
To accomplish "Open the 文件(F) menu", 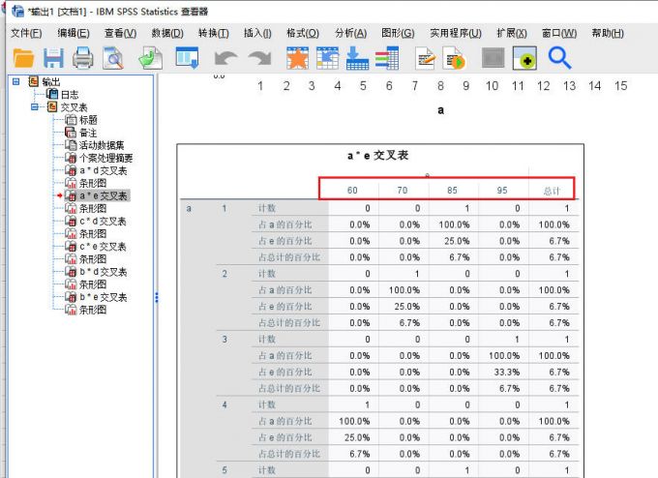I will [x=26, y=33].
